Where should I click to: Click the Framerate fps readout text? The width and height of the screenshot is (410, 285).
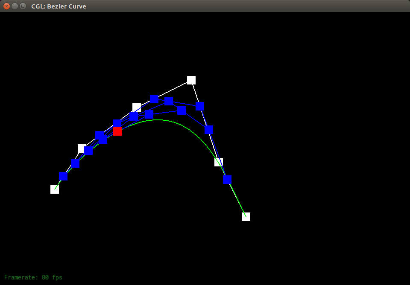(x=33, y=277)
